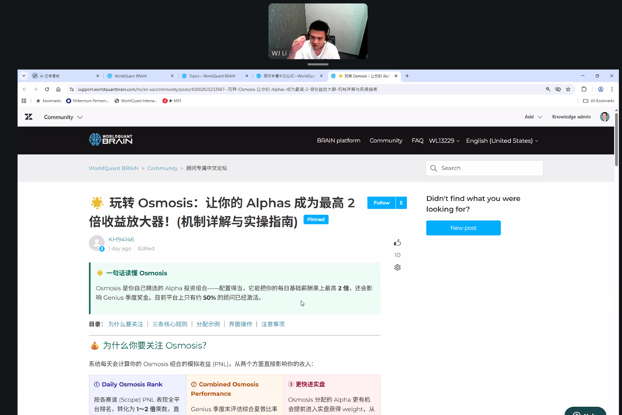Click the browser back arrow

point(24,89)
